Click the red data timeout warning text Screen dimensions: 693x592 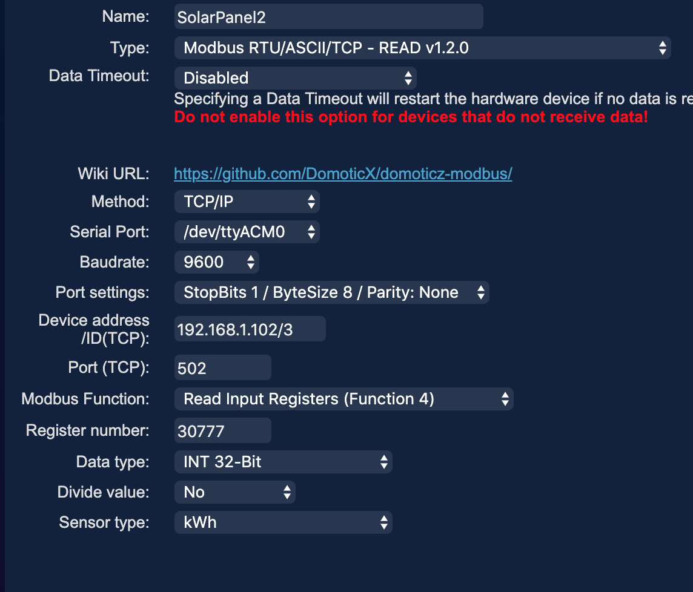click(x=411, y=117)
